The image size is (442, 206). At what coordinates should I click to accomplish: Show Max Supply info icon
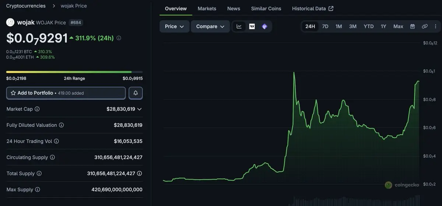click(38, 190)
